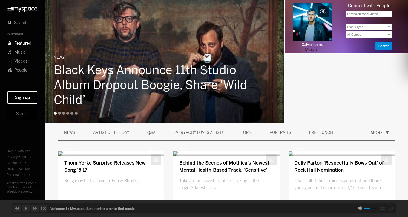Click the Sign up button

pos(22,97)
